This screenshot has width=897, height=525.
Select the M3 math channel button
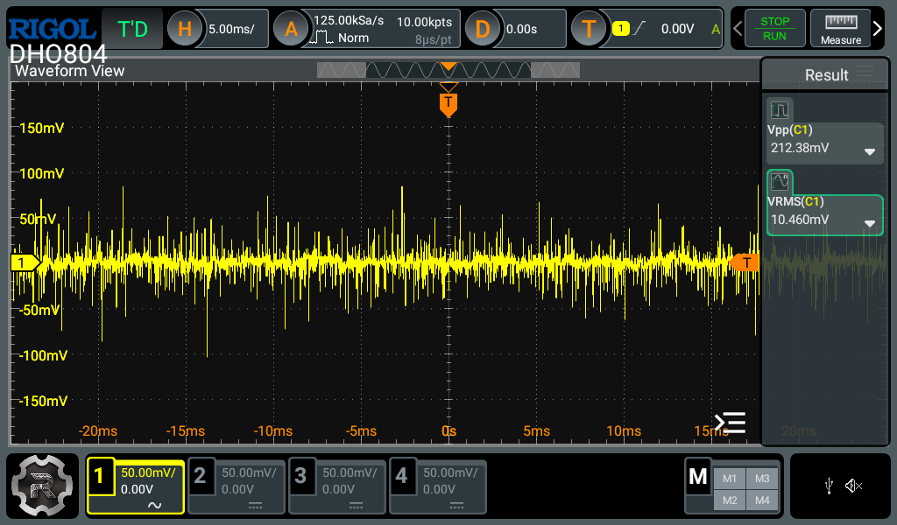761,478
